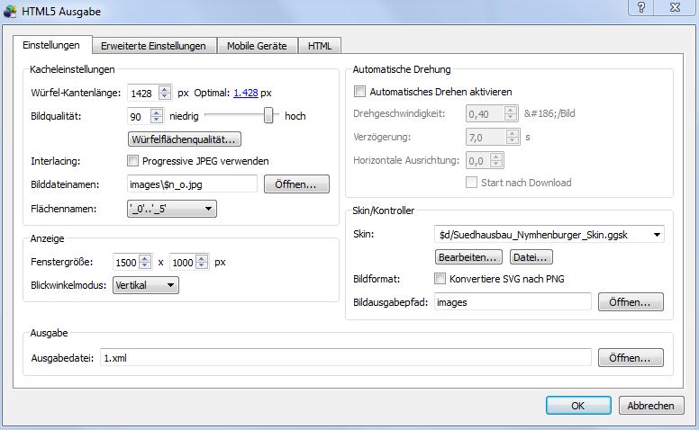Click the help question mark icon in title bar

click(641, 7)
